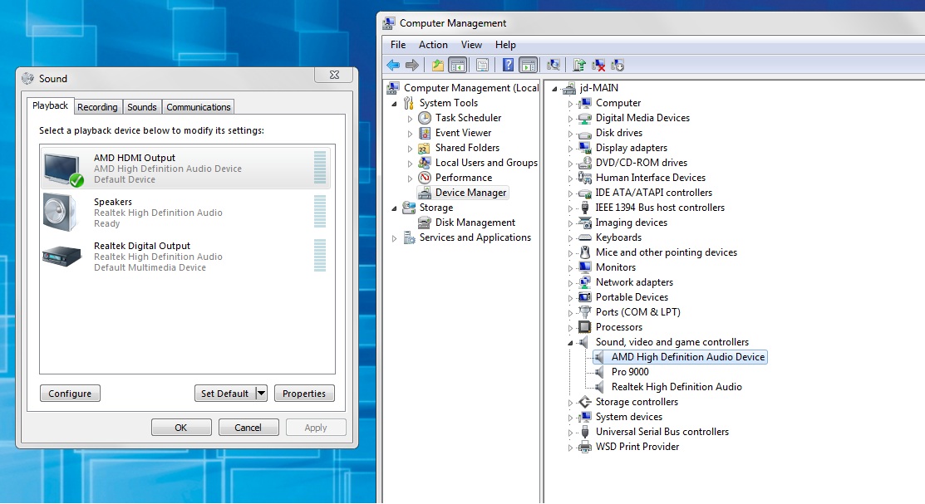Toggle Show/Hide Action Pane toolbar icon
The height and width of the screenshot is (504, 925).
528,65
